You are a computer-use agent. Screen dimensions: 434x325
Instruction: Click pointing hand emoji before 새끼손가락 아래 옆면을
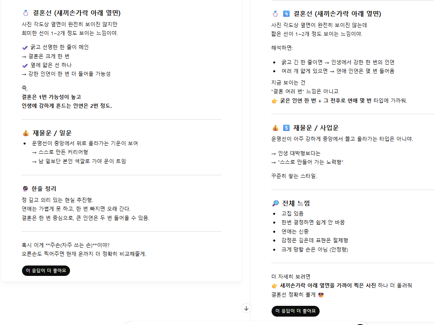[x=274, y=286]
